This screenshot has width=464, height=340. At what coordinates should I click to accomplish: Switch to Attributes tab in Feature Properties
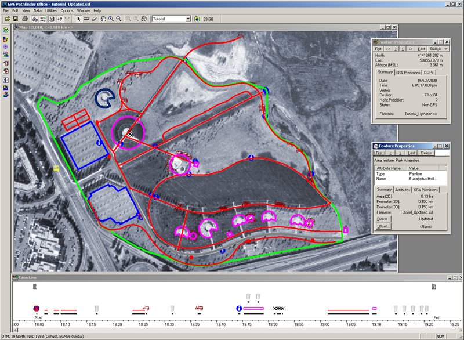pos(403,190)
